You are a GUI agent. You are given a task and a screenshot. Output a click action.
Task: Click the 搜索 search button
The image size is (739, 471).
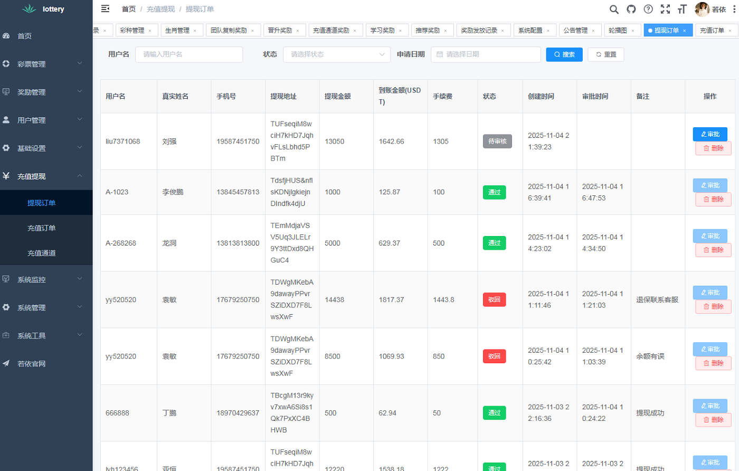click(564, 54)
